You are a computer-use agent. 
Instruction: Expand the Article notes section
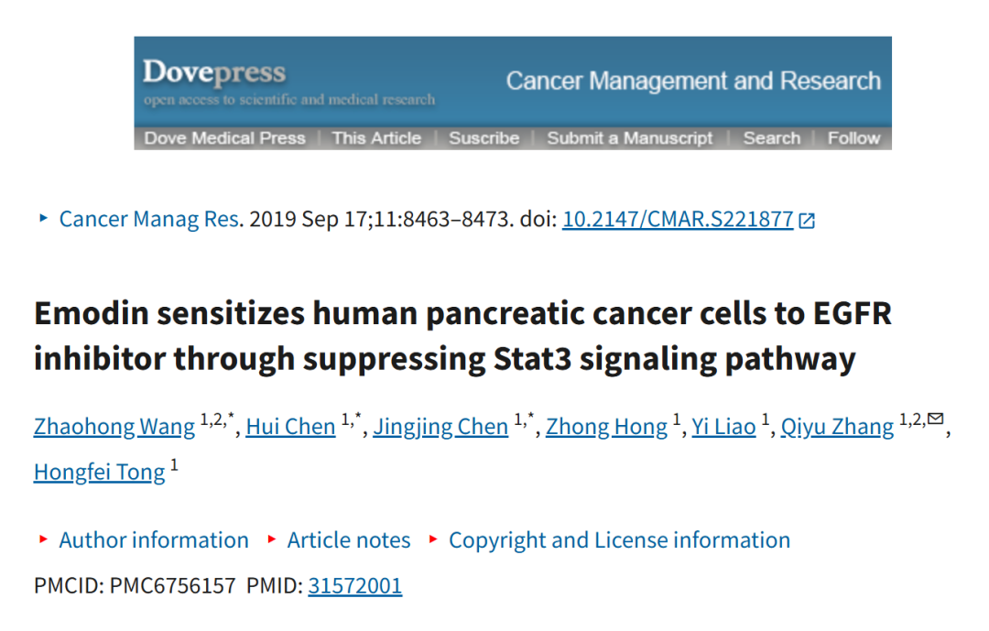(x=339, y=540)
